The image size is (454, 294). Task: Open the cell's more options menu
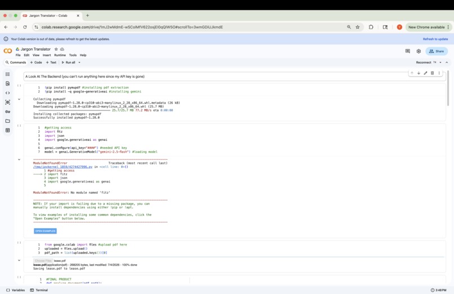[439, 73]
